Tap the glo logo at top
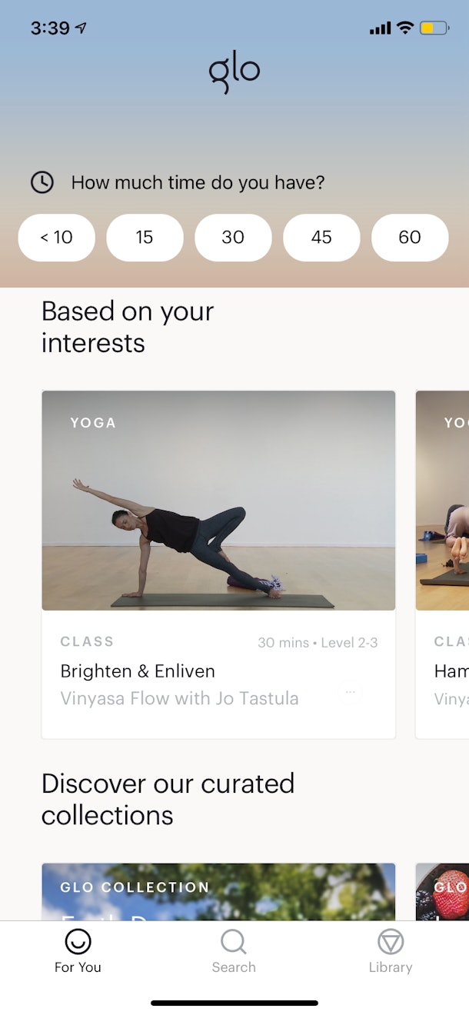Viewport: 469px width, 1015px height. pos(234,75)
